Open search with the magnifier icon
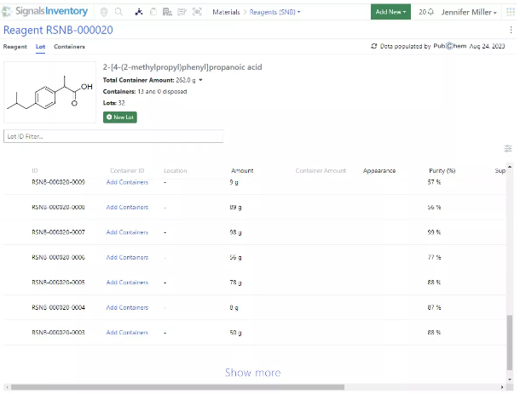Image resolution: width=520 pixels, height=394 pixels. tap(118, 12)
